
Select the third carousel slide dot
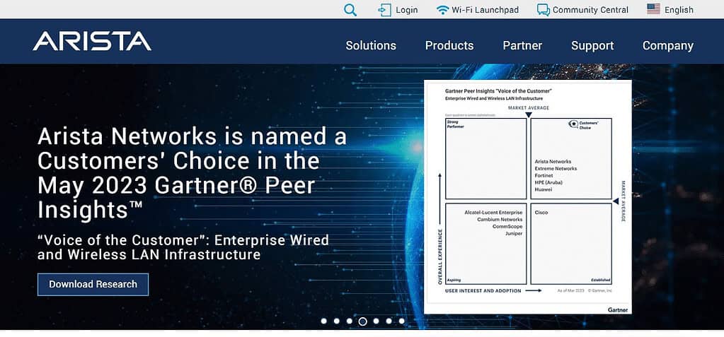tap(350, 321)
